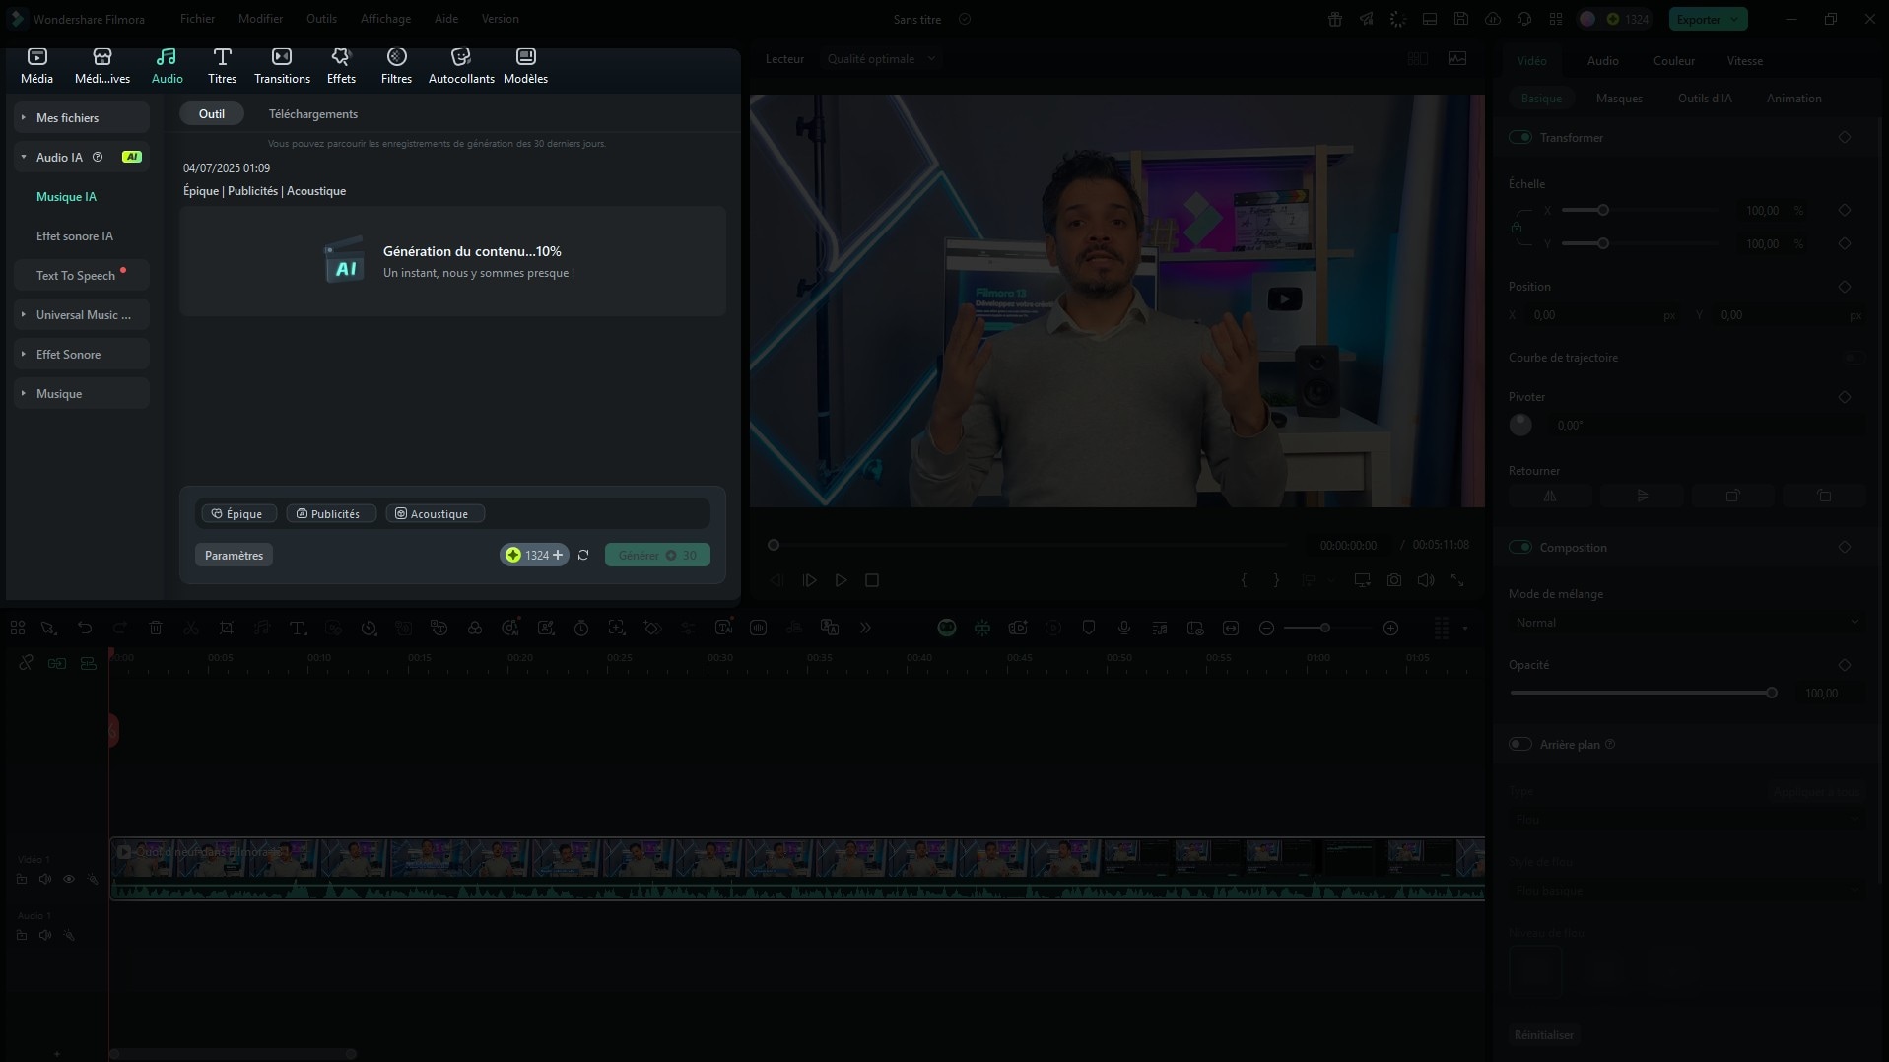Toggle the Composition switch
The height and width of the screenshot is (1062, 1889).
point(1520,547)
